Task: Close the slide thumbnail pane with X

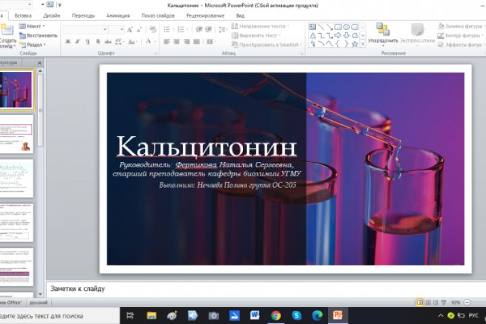Action: click(40, 63)
